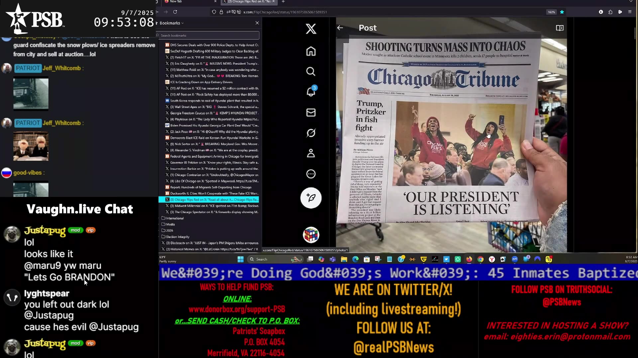The image size is (638, 358).
Task: Open File Explorer on taskbar
Action: point(344,259)
